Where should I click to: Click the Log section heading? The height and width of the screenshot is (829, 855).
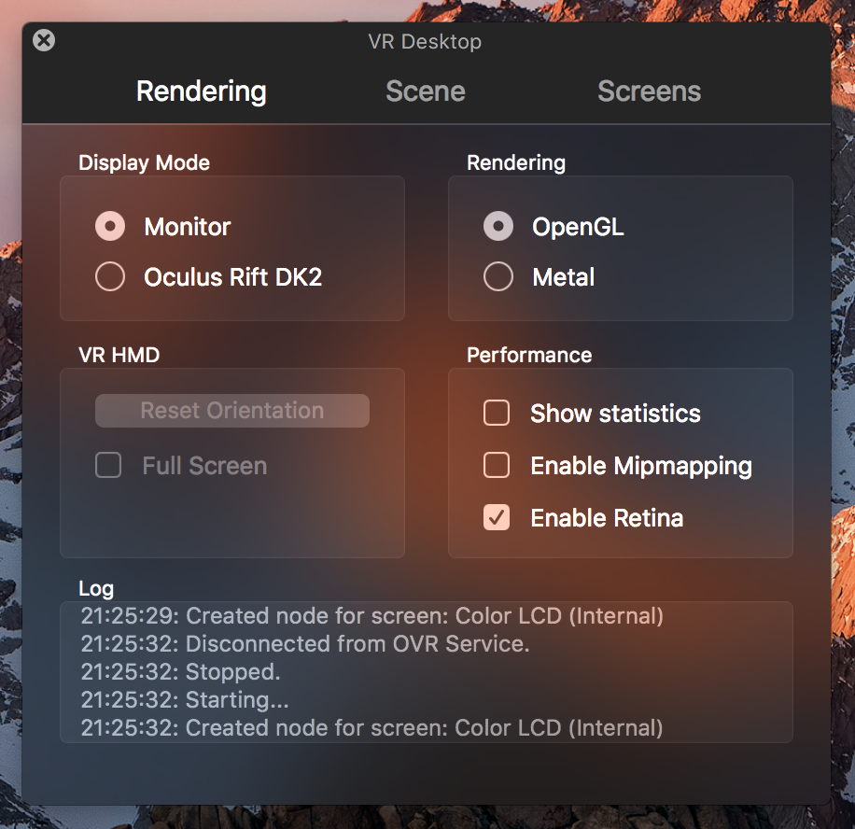tap(96, 588)
